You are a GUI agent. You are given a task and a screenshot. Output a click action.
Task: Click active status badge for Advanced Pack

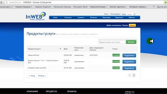click(x=116, y=55)
